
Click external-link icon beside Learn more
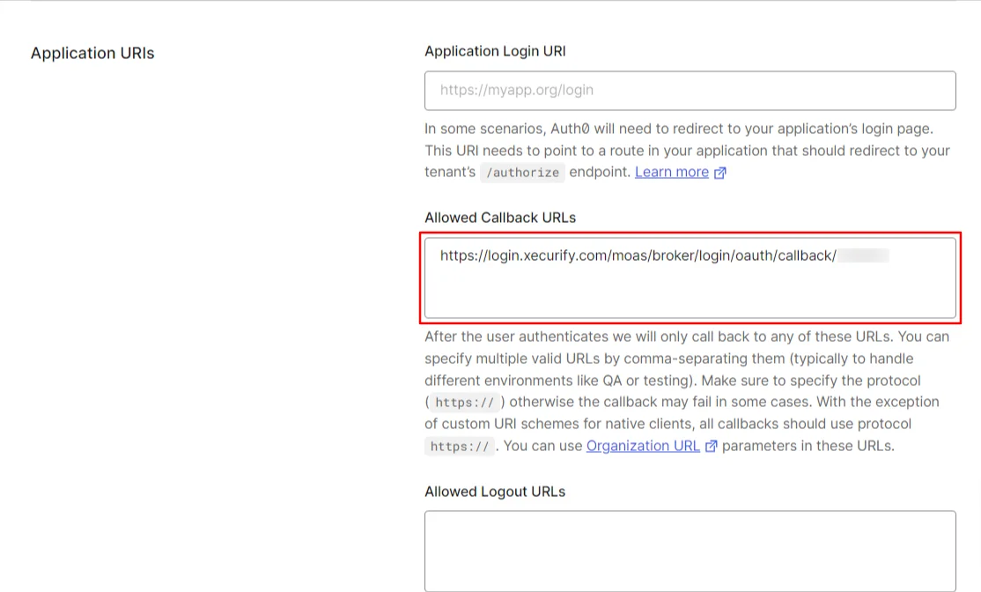click(x=719, y=172)
